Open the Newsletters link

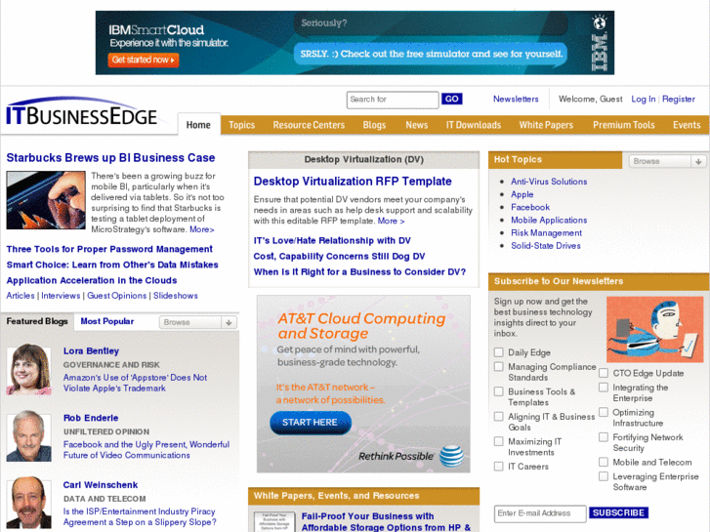pos(516,99)
